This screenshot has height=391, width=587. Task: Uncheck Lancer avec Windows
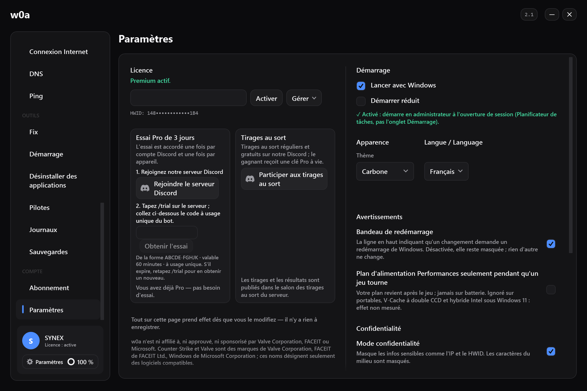tap(361, 86)
